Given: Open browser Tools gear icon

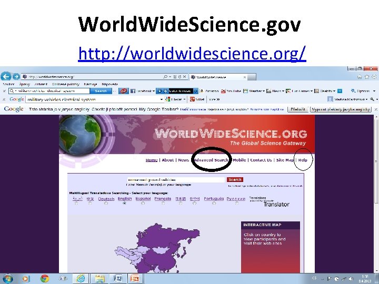Looking at the screenshot, I should pos(374,77).
